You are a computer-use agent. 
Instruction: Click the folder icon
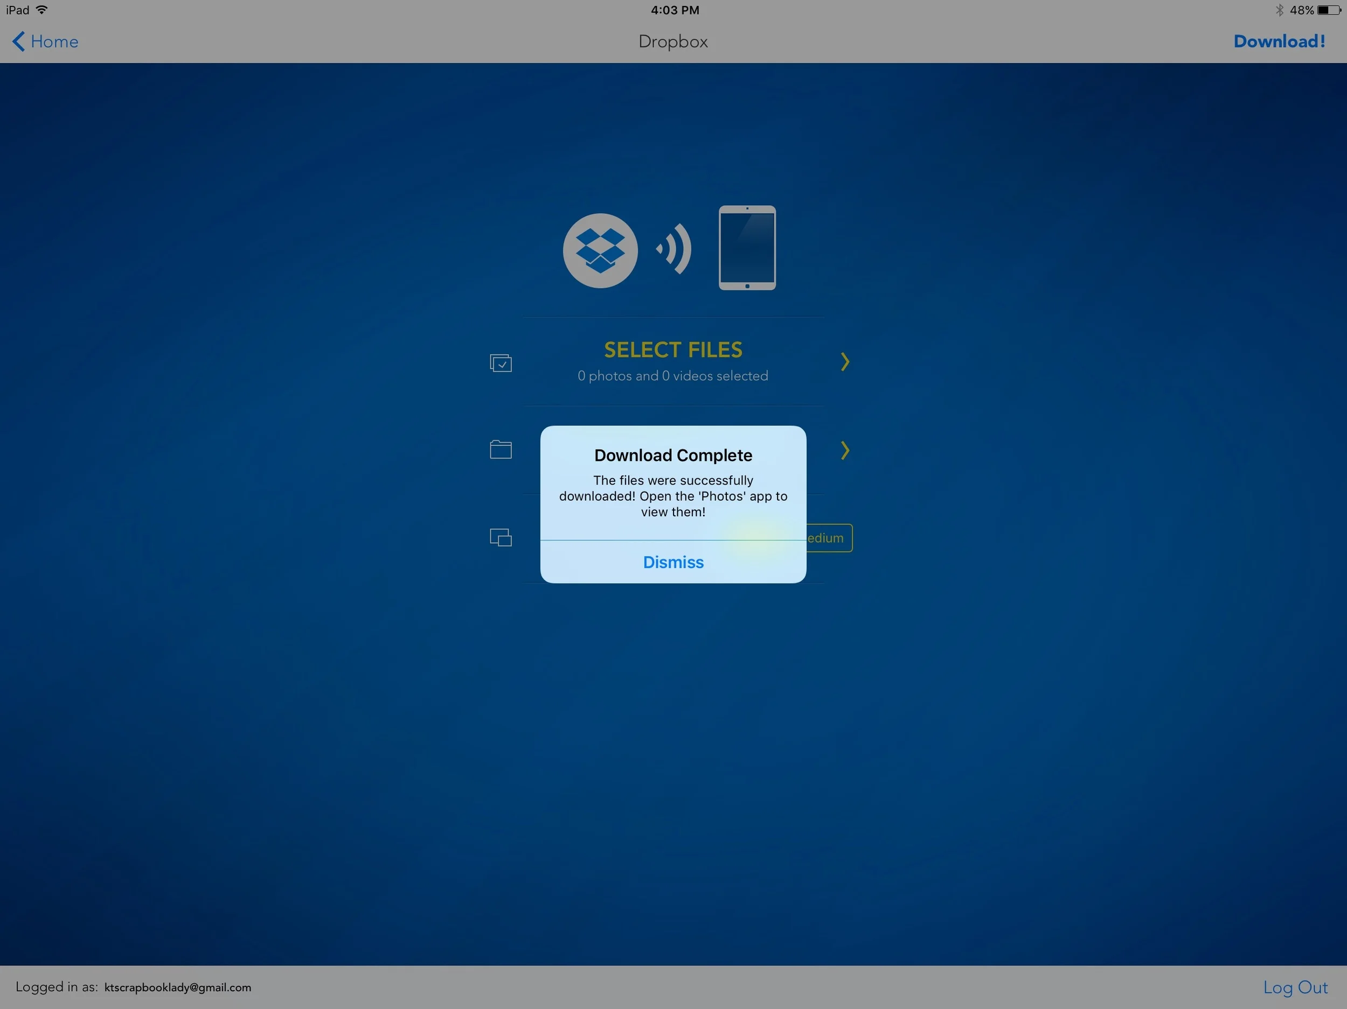coord(501,450)
